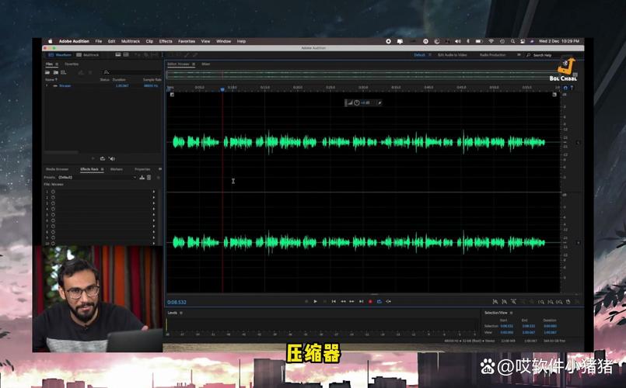Toggle power for effect slot 2
Screen dimensions: 626x388
tap(53, 197)
